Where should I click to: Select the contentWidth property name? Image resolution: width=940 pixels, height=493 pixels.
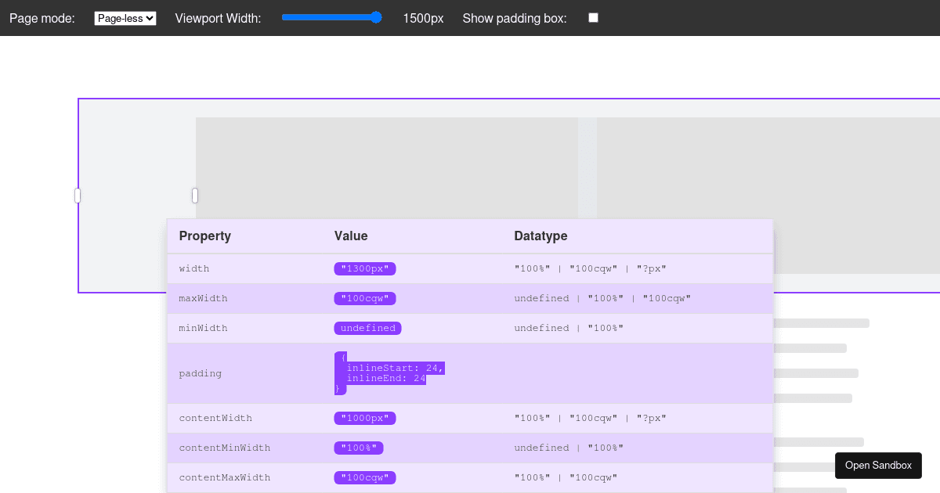pyautogui.click(x=216, y=418)
